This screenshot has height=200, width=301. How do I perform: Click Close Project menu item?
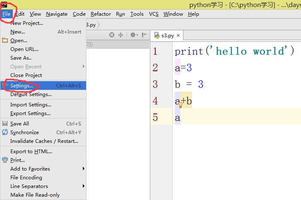pos(43,75)
